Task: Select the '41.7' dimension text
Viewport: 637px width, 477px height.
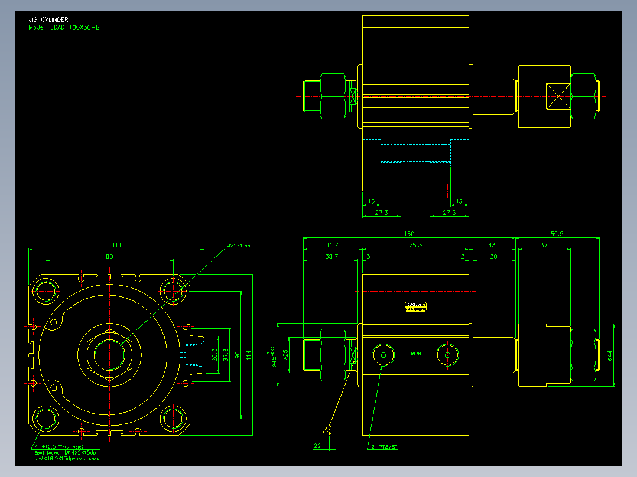Action: 332,245
